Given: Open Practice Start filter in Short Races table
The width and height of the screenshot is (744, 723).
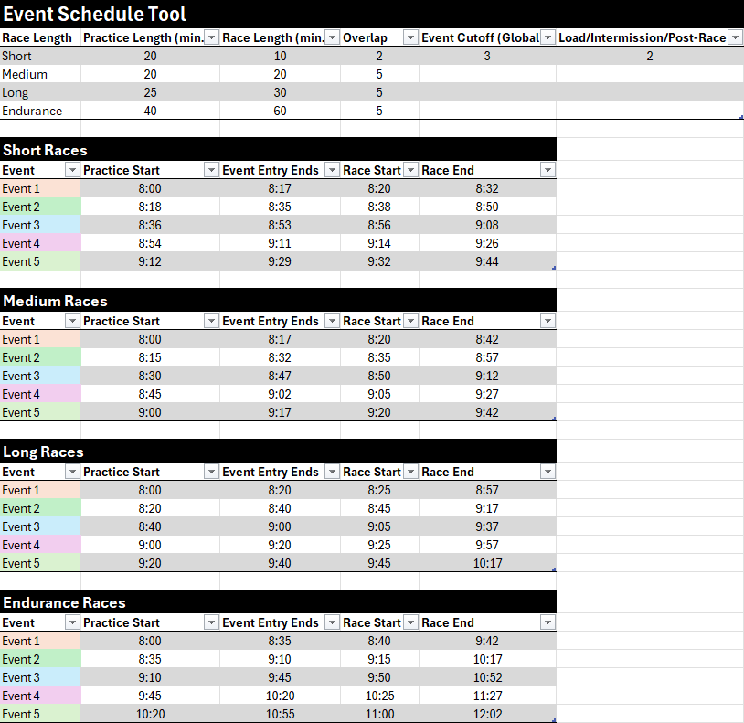Looking at the screenshot, I should tap(211, 170).
